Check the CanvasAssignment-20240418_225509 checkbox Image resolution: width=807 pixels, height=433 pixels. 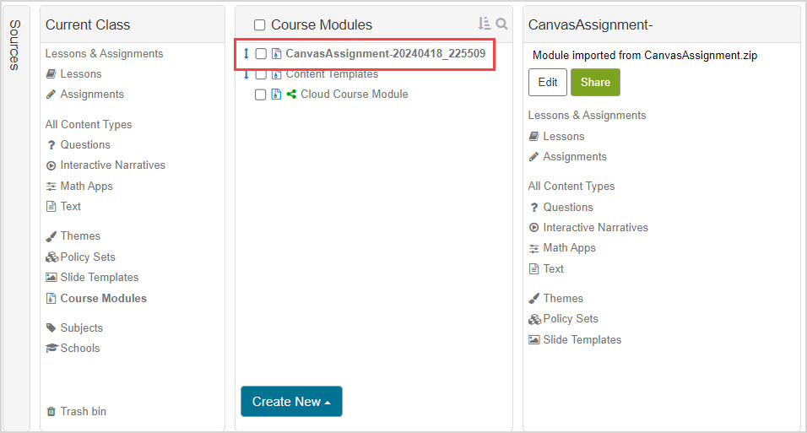click(261, 54)
